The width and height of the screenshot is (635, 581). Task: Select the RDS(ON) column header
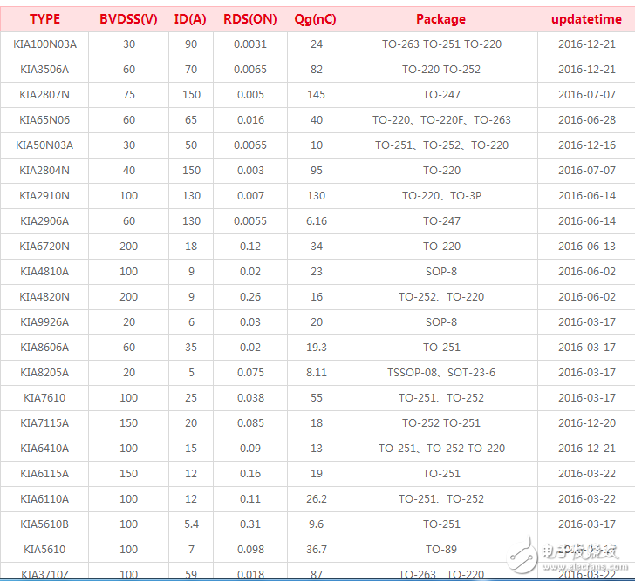pos(250,19)
